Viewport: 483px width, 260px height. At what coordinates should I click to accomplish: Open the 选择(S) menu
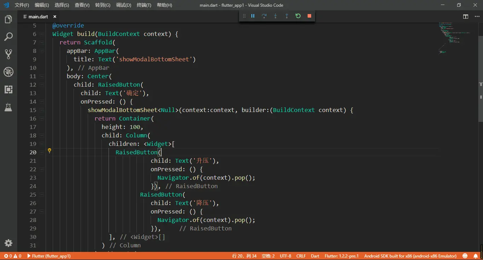point(62,5)
